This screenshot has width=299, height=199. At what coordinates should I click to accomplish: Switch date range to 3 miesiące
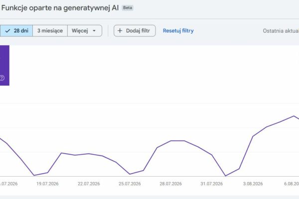tap(50, 31)
